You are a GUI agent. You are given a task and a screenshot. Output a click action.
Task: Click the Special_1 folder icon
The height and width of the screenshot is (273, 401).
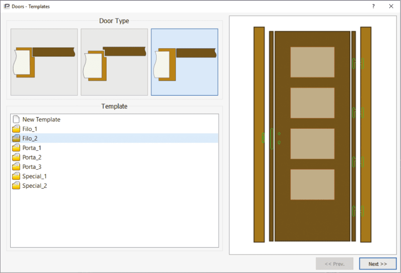click(16, 176)
